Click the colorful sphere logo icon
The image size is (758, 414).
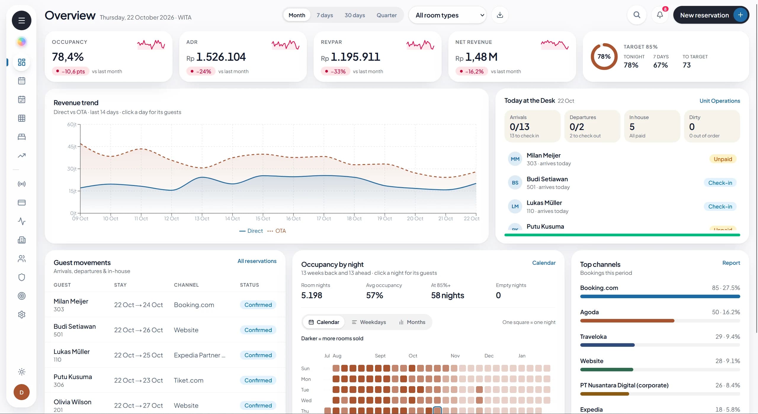point(21,42)
